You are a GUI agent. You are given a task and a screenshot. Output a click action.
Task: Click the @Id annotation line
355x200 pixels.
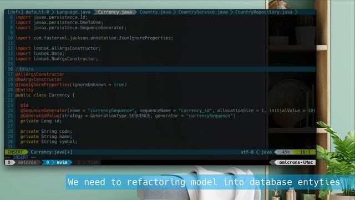[x=24, y=105]
